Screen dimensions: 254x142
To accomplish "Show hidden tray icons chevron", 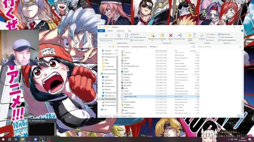I will click(229, 139).
